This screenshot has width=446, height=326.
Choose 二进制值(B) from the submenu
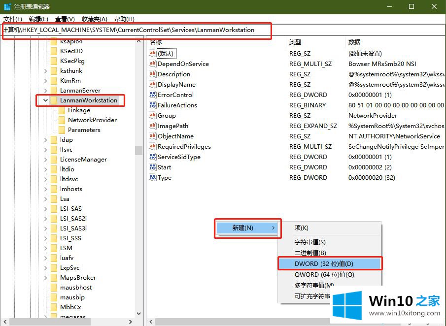tap(329, 253)
